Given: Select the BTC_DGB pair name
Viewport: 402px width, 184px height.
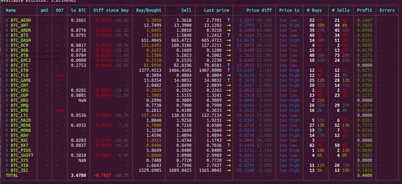Looking at the screenshot, I should point(19,50).
